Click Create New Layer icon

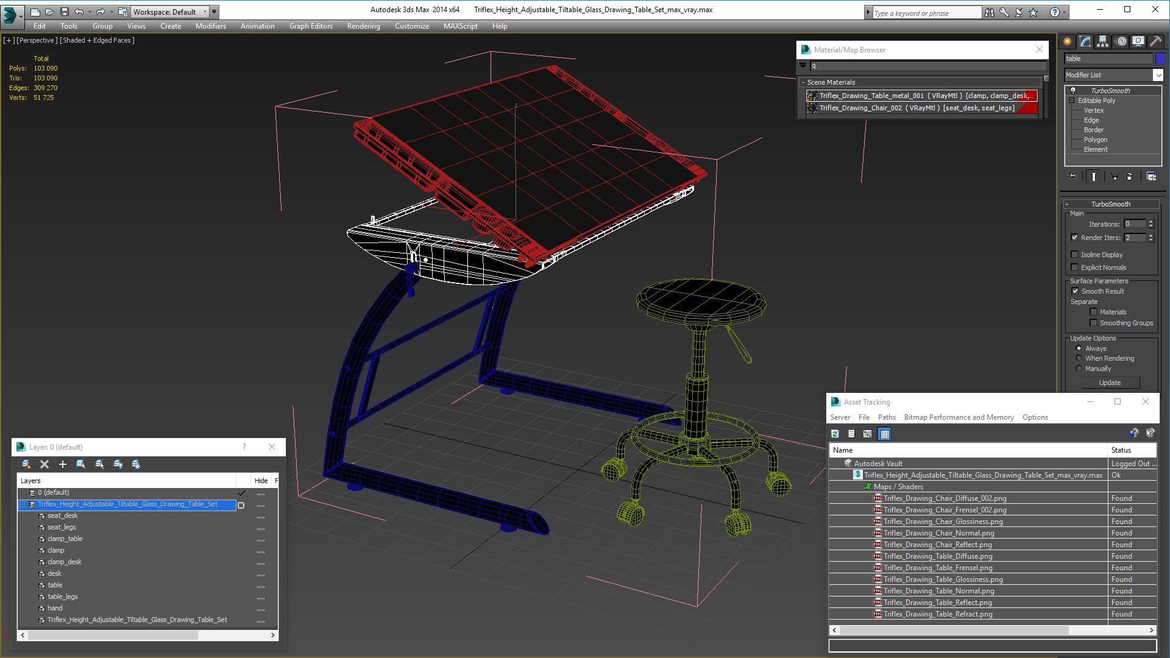tap(26, 464)
